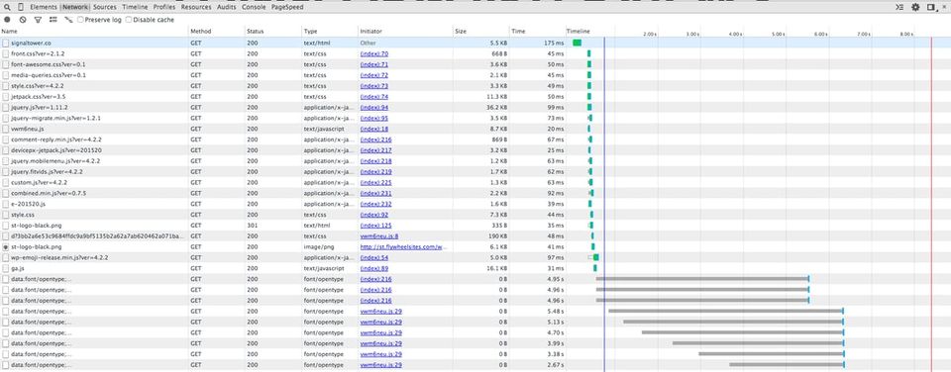Select the jetpack.css?ver=3.5 request
951x372 pixels.
click(x=39, y=96)
